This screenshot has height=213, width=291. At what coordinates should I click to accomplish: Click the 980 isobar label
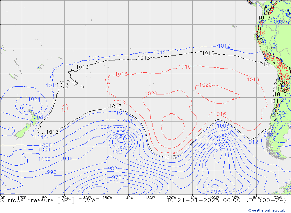coord(219,191)
